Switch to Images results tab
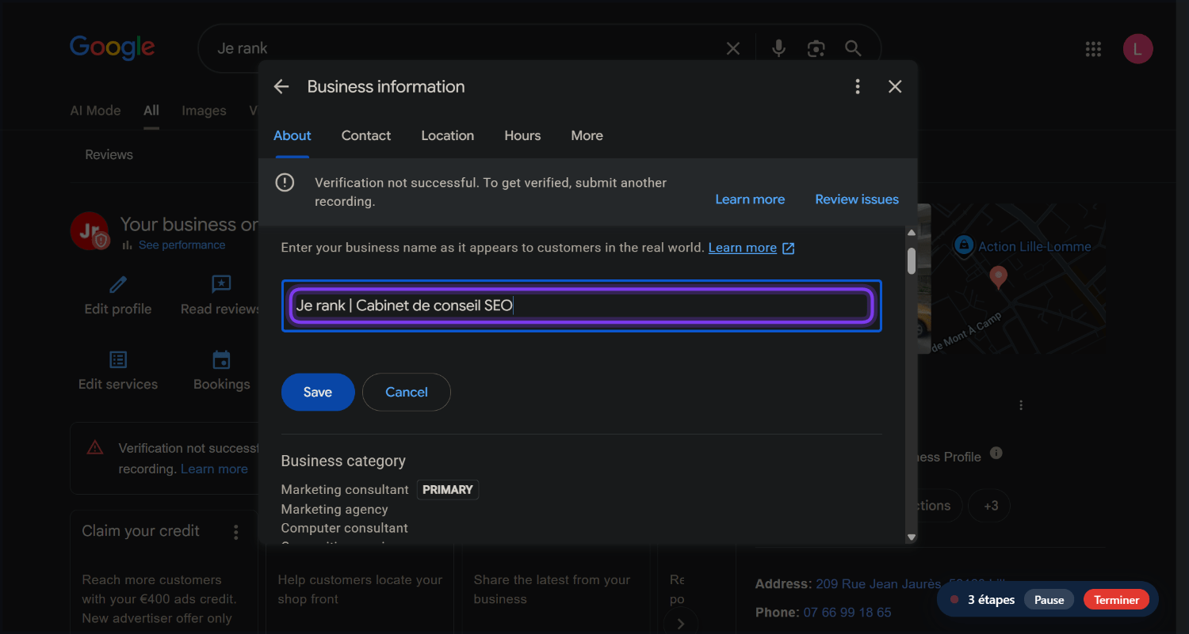Image resolution: width=1189 pixels, height=634 pixels. pyautogui.click(x=204, y=111)
